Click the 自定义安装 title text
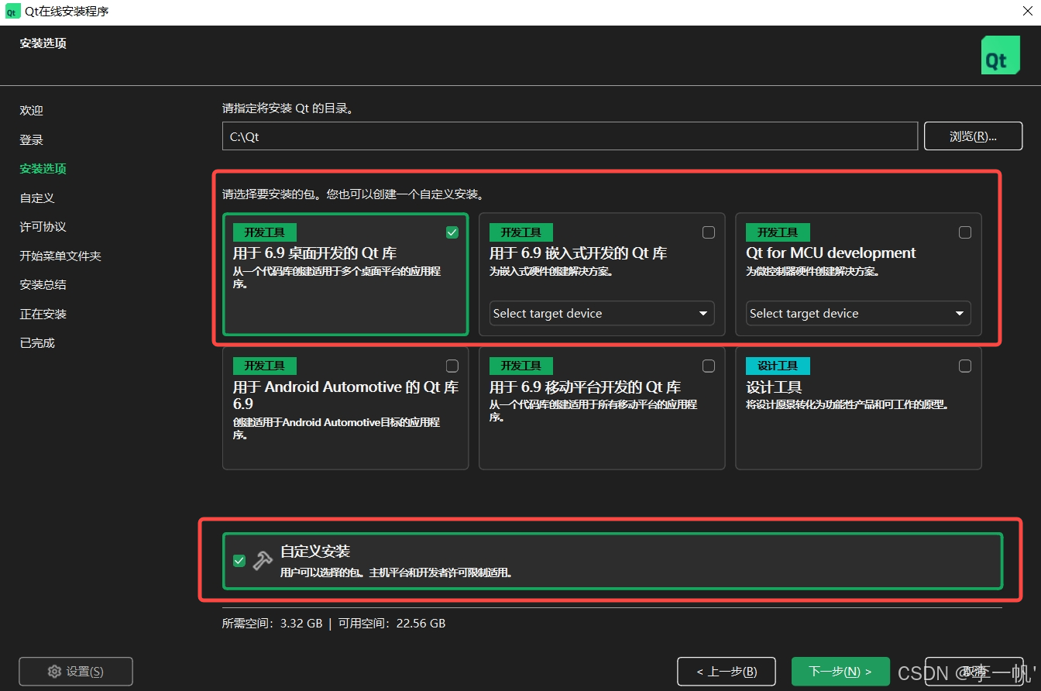The image size is (1041, 691). (x=315, y=552)
